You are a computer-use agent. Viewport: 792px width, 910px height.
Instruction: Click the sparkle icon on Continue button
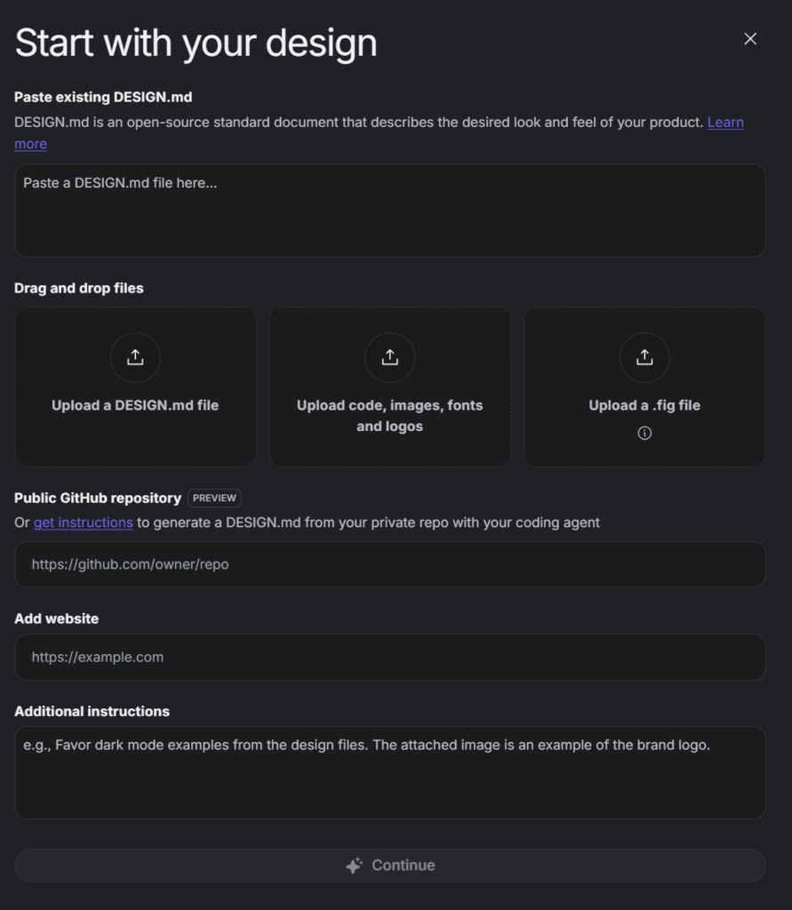(x=354, y=866)
